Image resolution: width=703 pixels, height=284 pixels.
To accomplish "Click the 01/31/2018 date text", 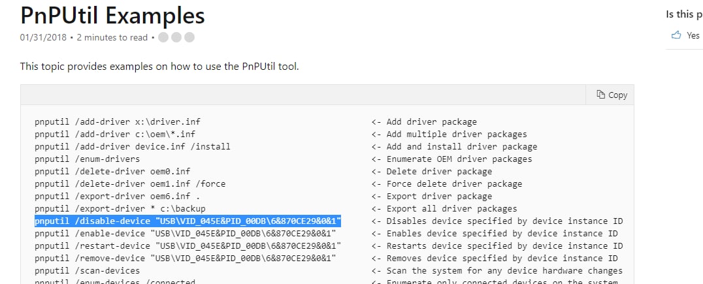I will point(43,38).
